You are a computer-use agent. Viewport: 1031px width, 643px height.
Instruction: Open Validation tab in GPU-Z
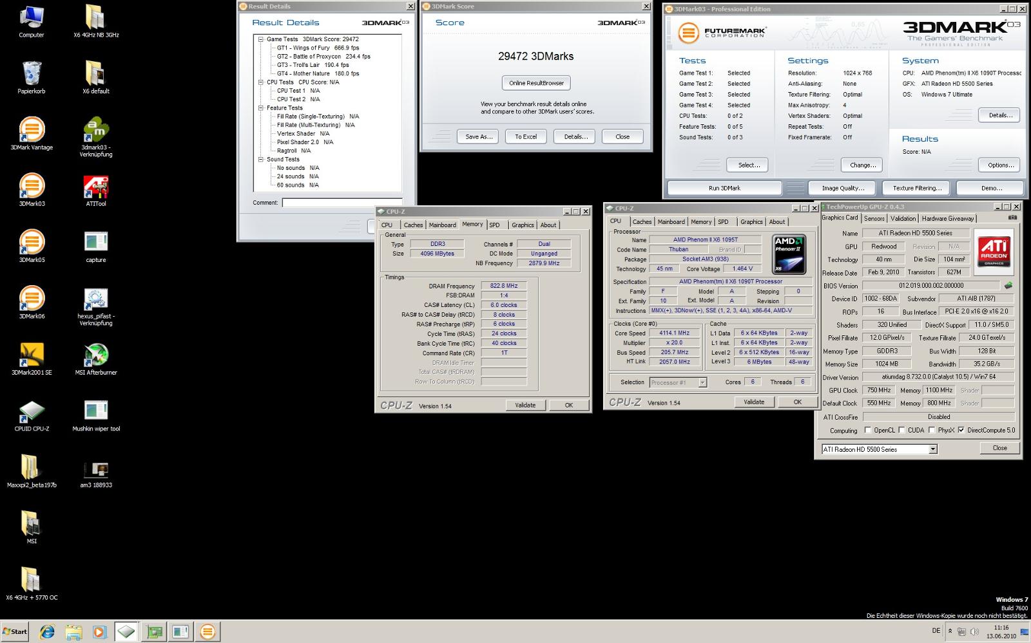(903, 219)
